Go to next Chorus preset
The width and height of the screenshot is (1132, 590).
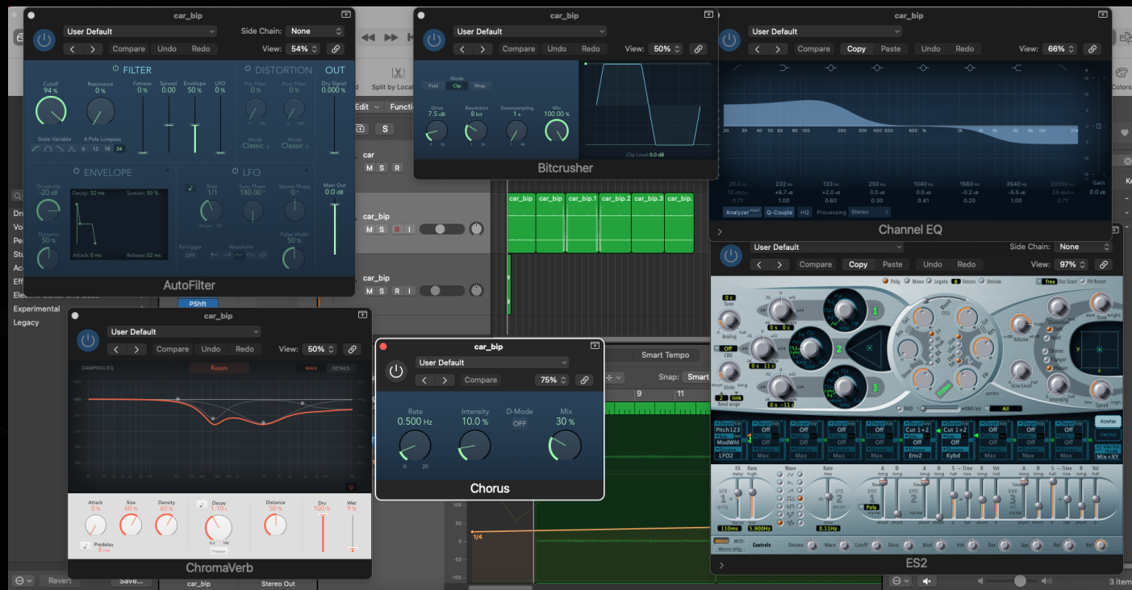[x=445, y=380]
